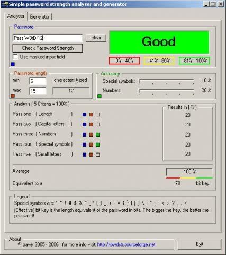Click the yellow 41% - 80% range box

pos(159,61)
